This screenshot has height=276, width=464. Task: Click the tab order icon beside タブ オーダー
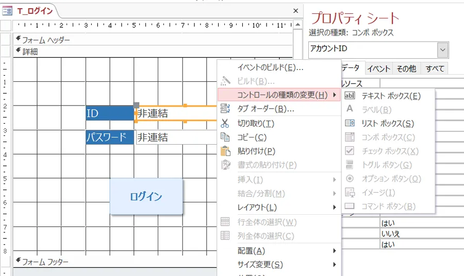pyautogui.click(x=225, y=109)
